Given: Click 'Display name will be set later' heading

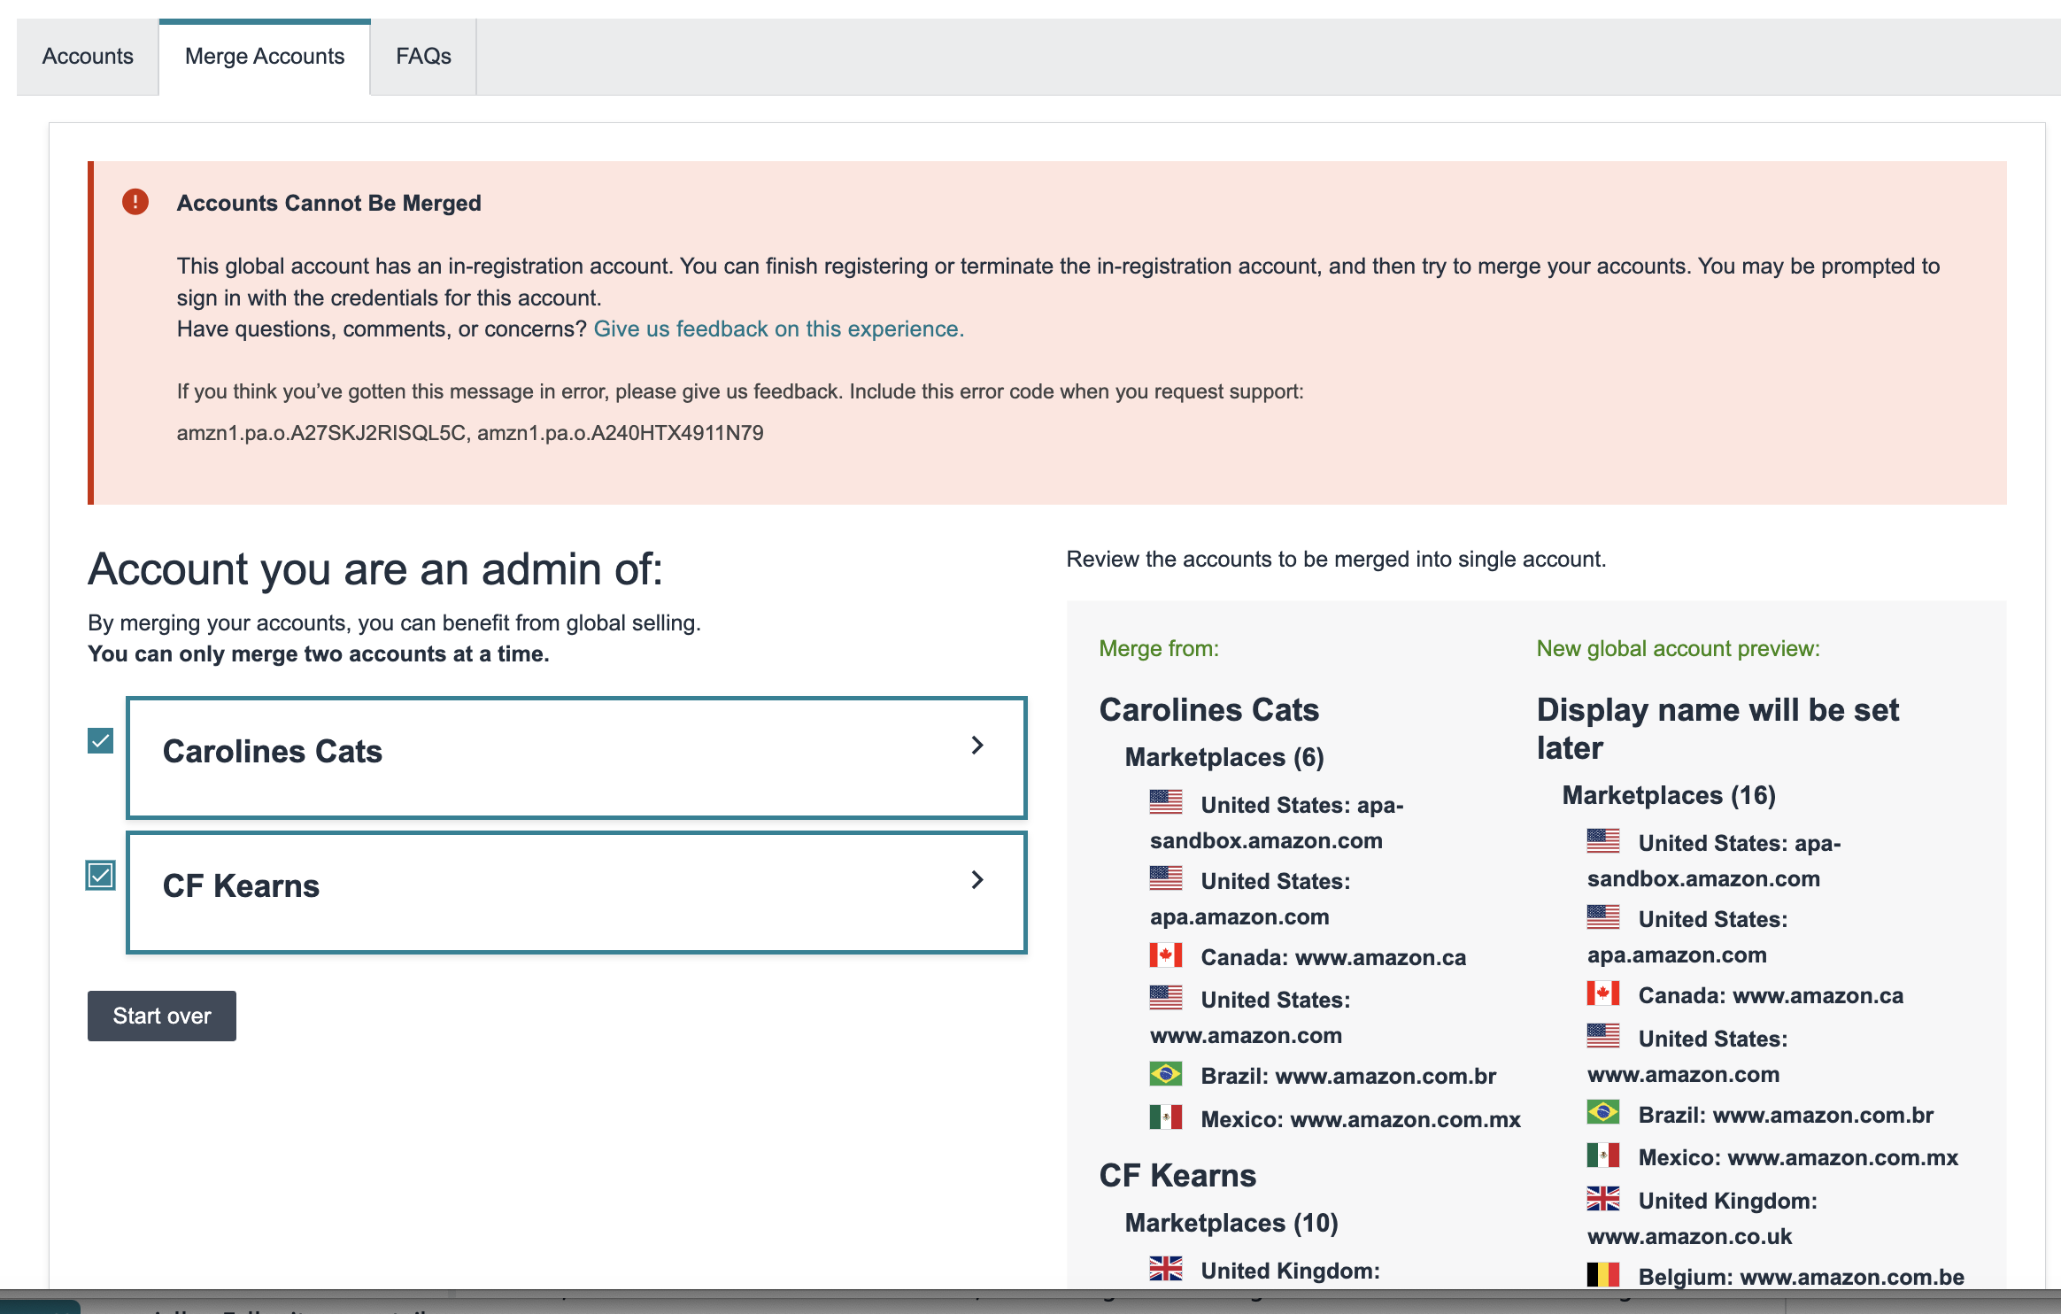Looking at the screenshot, I should coord(1717,729).
